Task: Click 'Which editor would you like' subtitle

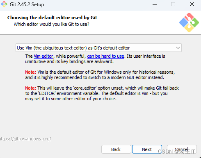Action: (x=51, y=24)
